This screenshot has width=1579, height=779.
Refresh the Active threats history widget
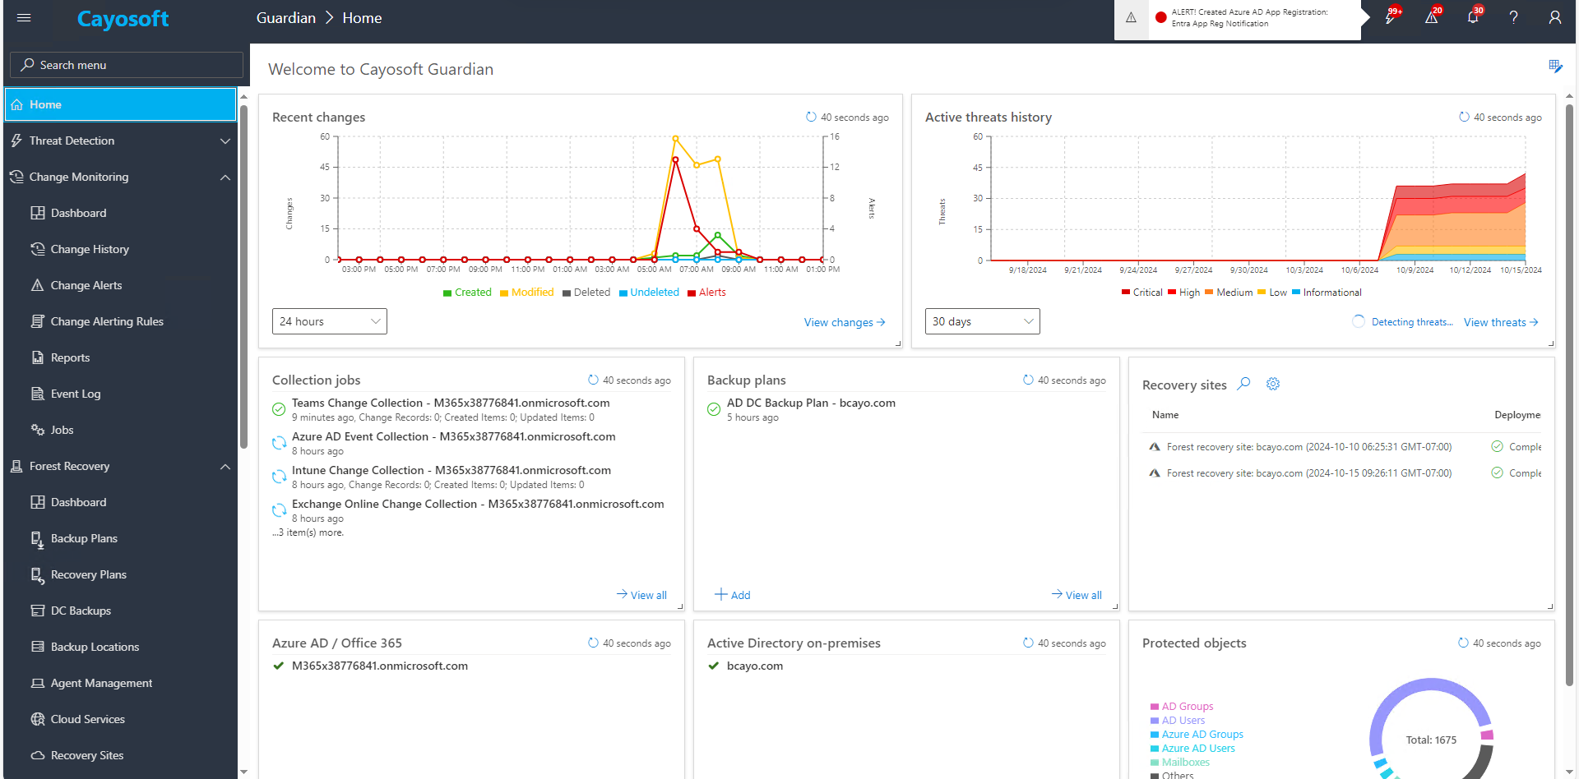point(1464,118)
